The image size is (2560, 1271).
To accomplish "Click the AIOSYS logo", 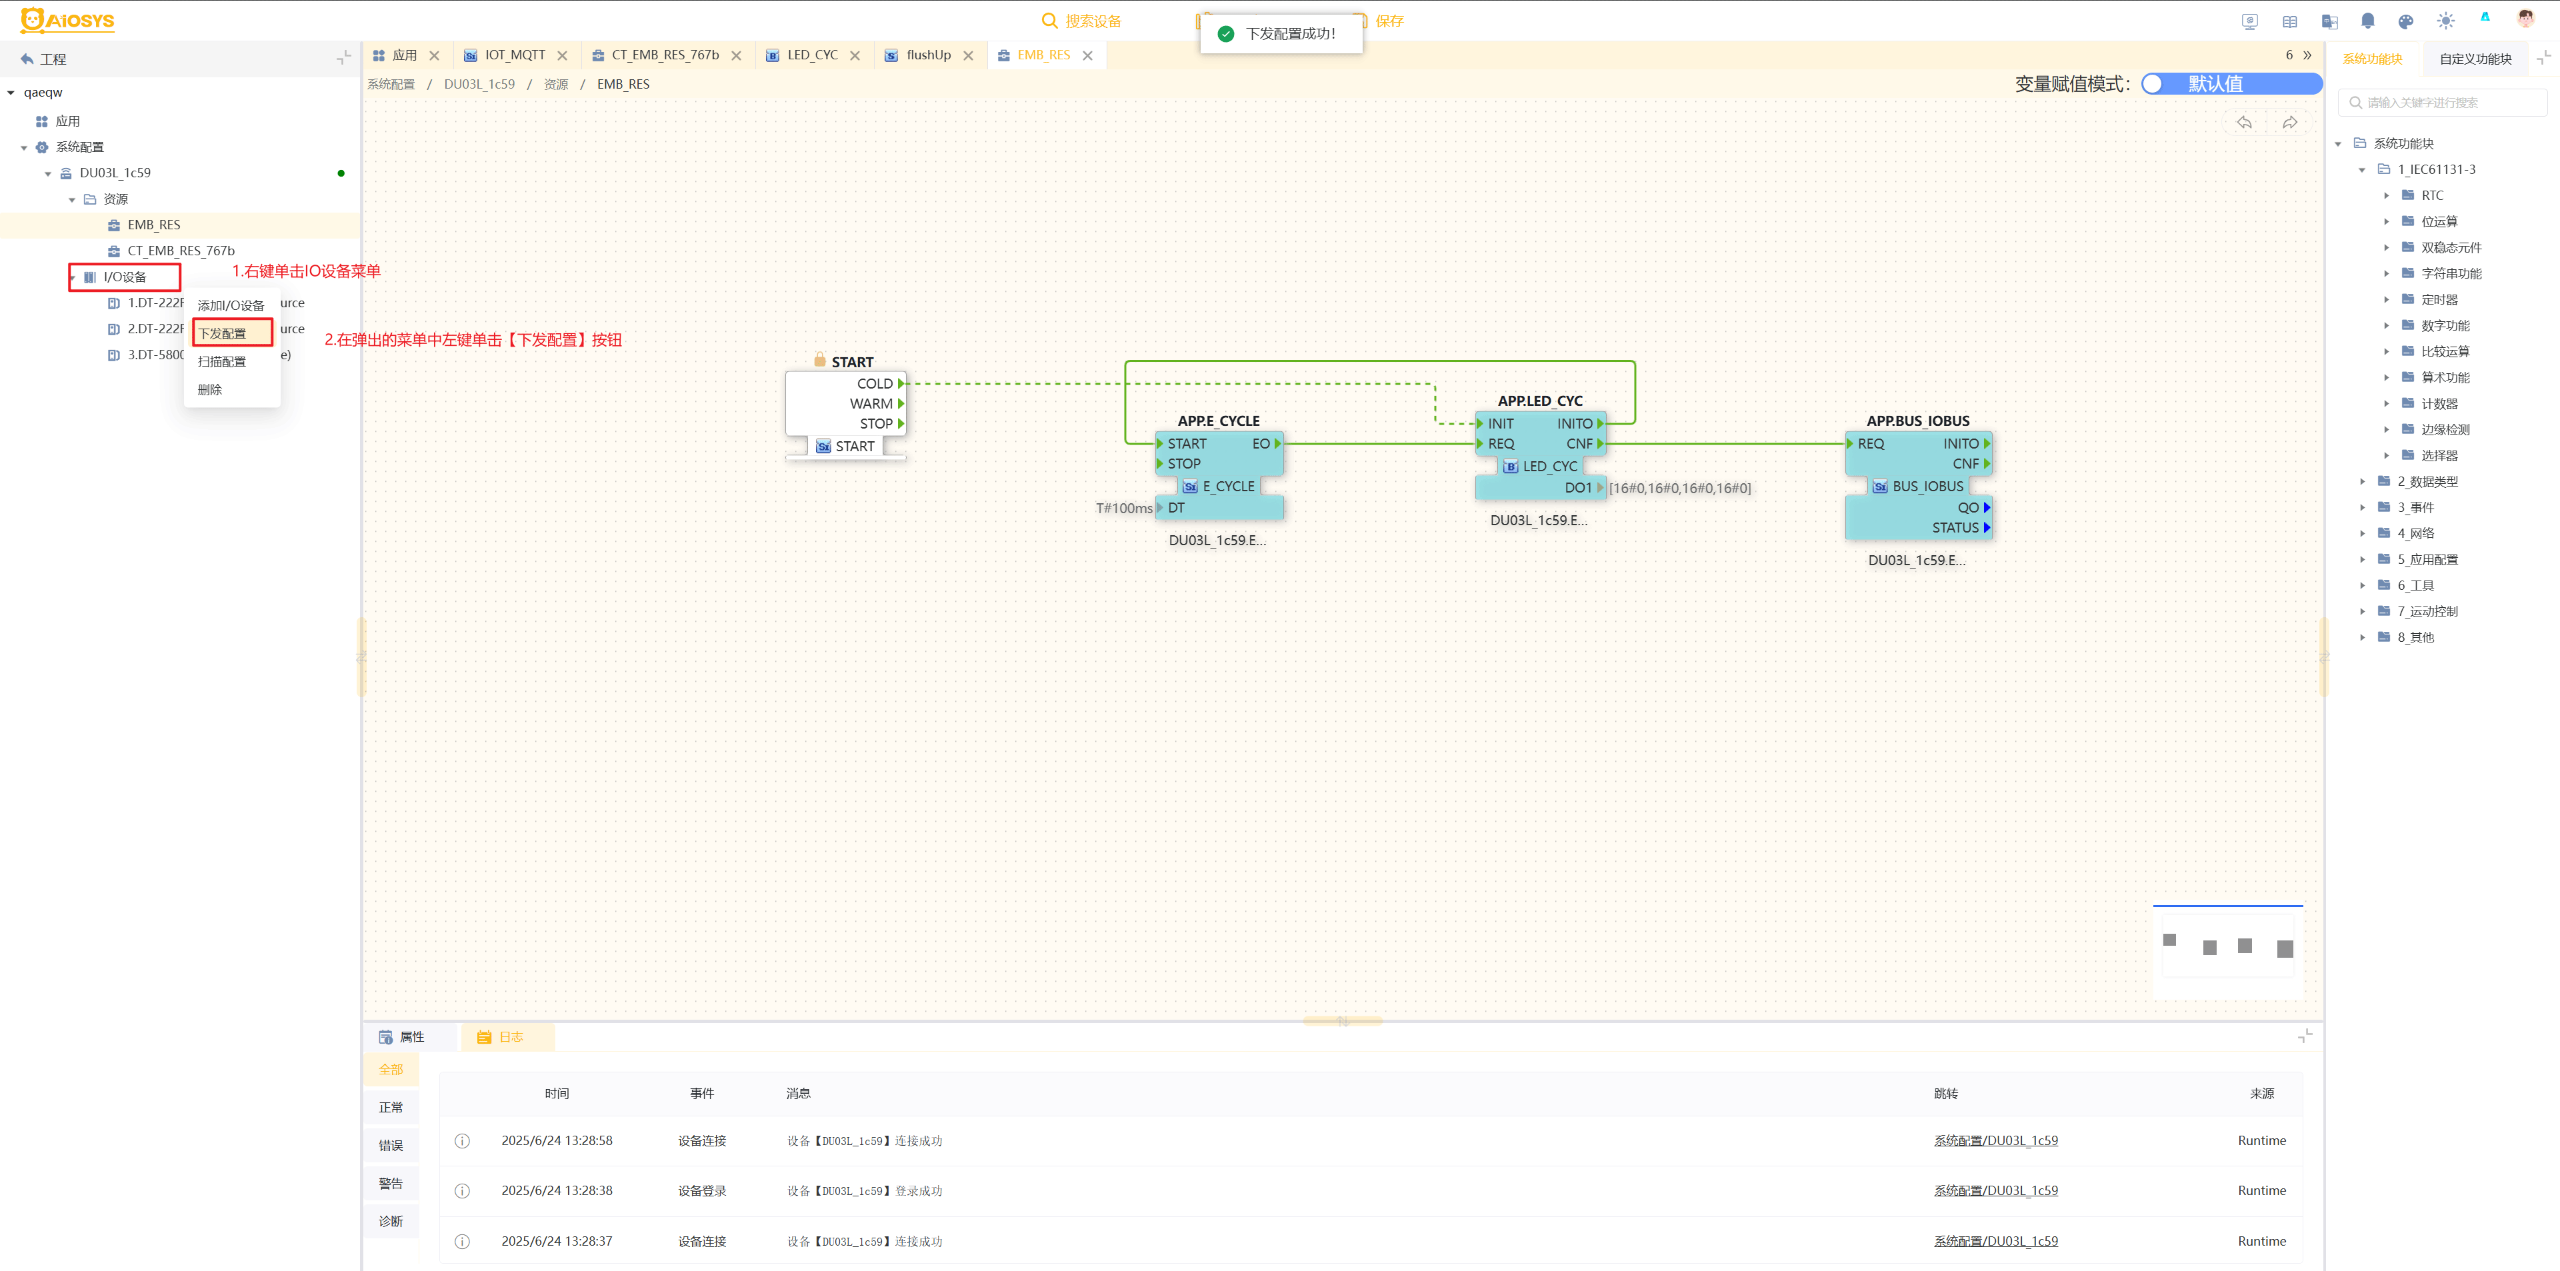I will tap(67, 20).
